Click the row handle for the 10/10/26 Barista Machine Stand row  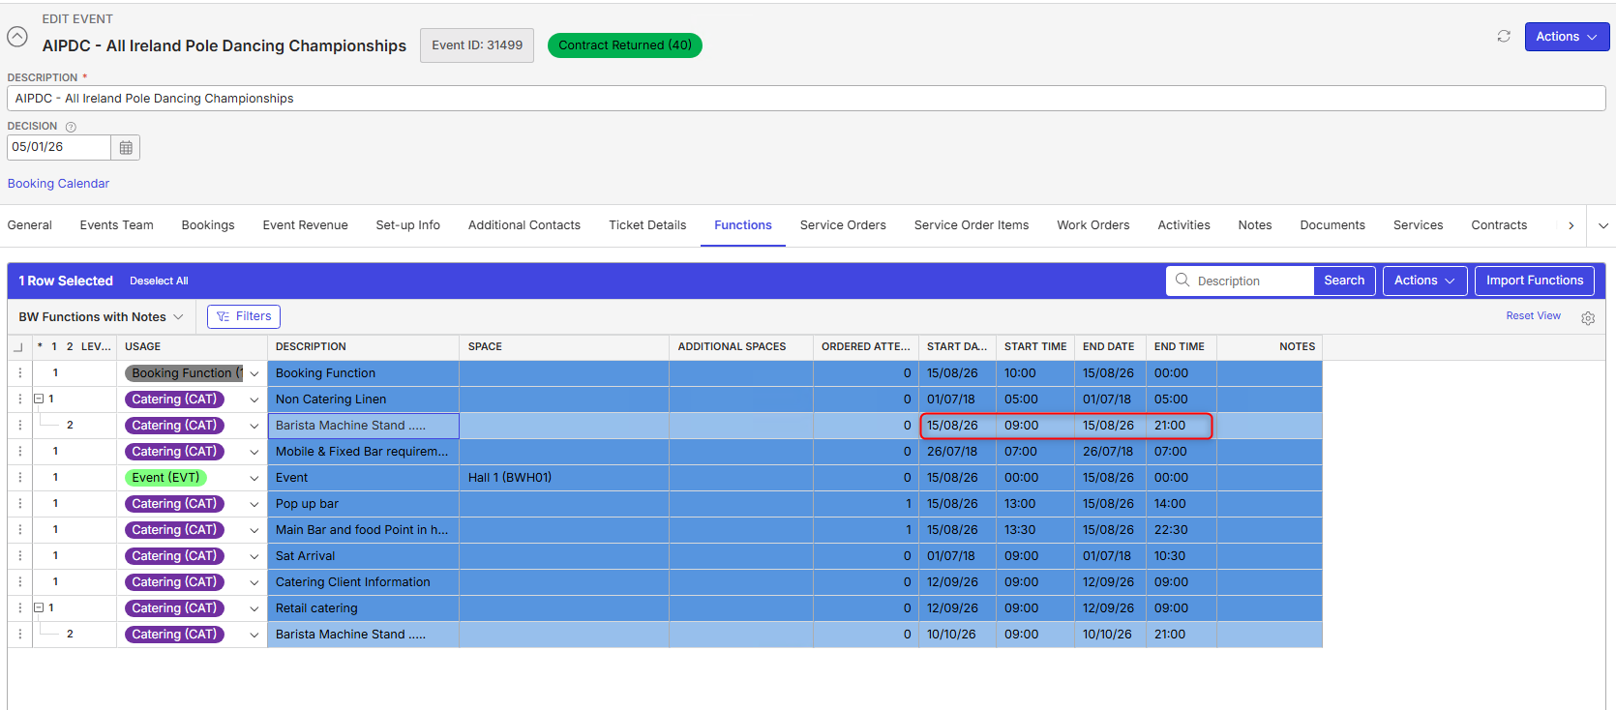(x=20, y=635)
